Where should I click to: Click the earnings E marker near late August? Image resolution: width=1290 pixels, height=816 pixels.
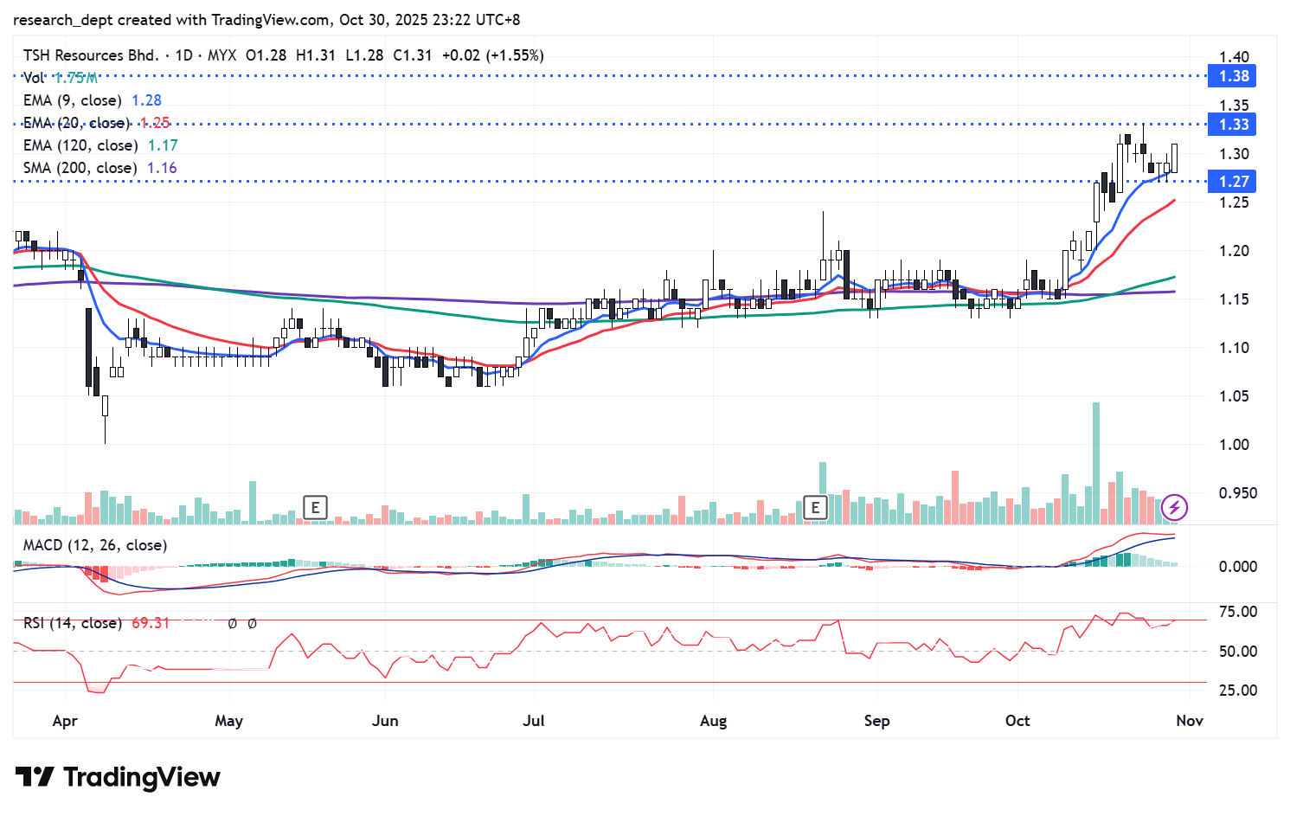[815, 507]
